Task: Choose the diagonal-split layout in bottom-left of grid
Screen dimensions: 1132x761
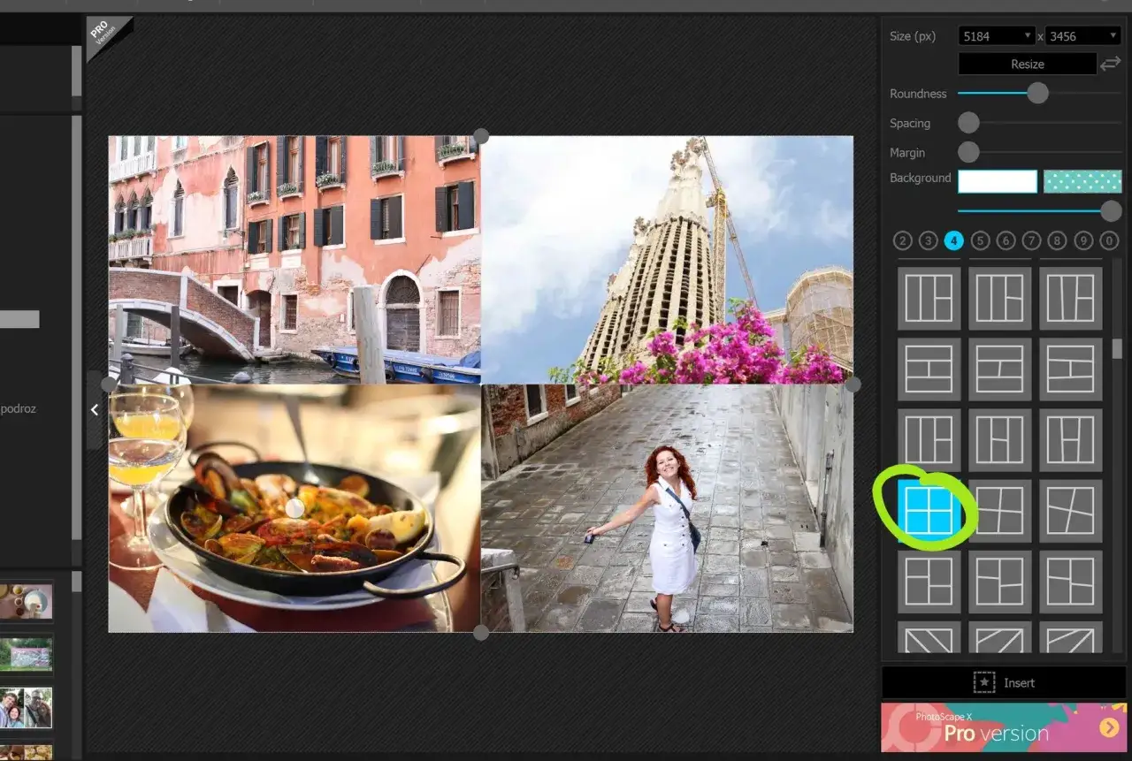Action: coord(929,639)
